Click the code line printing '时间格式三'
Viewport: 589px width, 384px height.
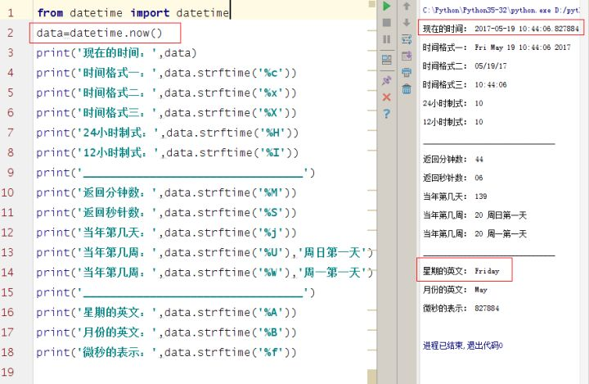click(x=166, y=113)
